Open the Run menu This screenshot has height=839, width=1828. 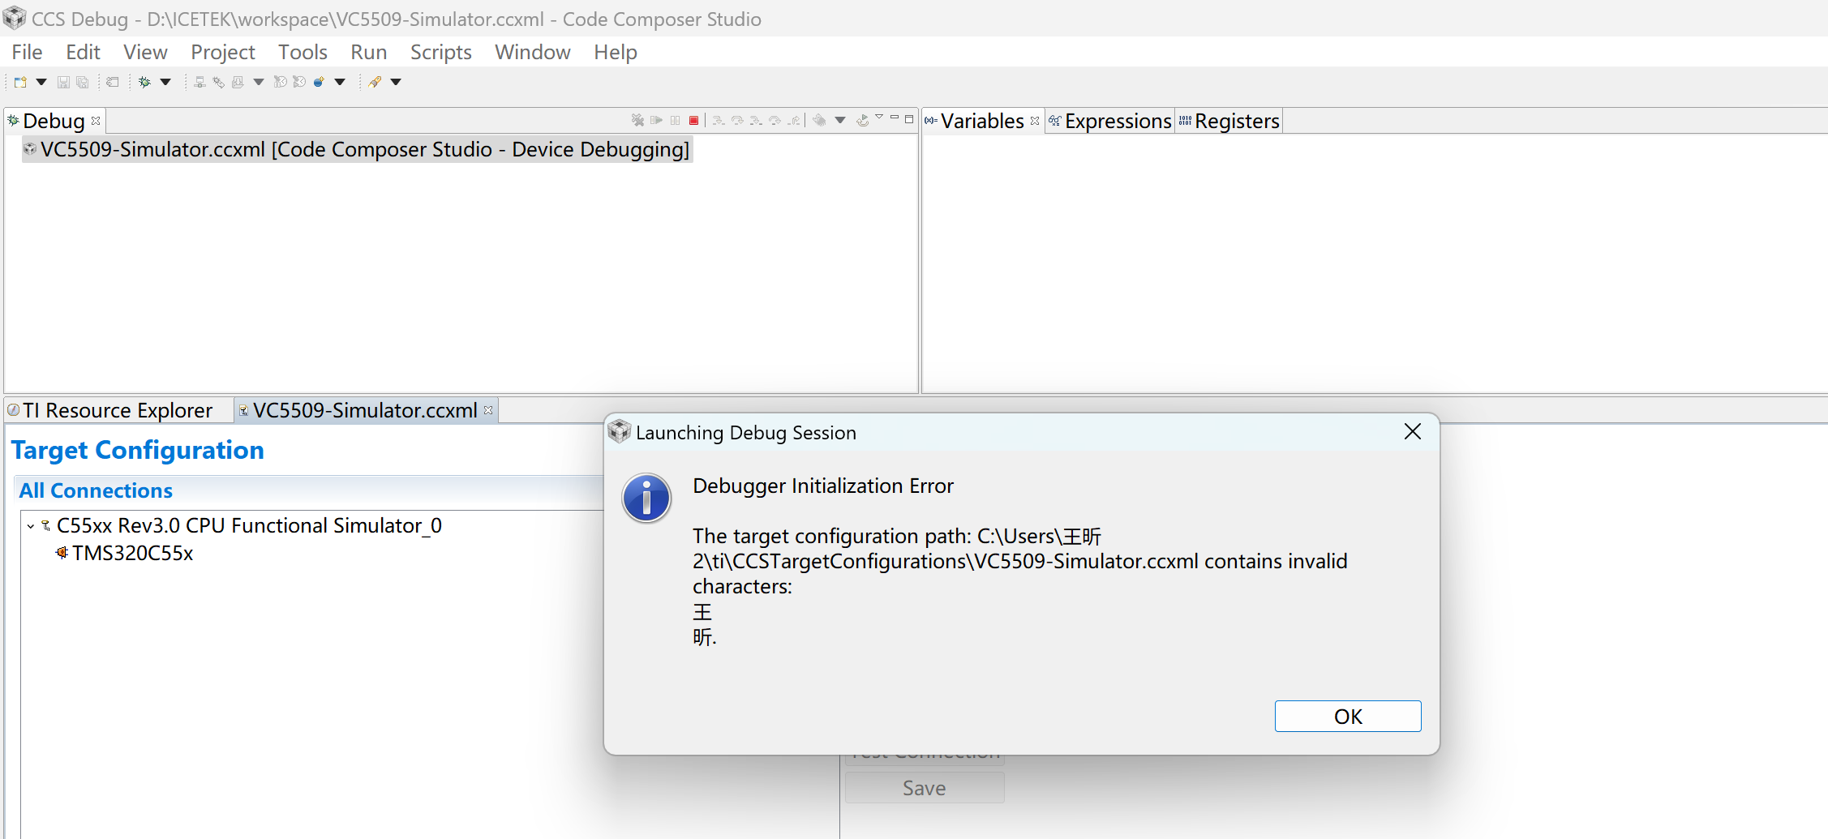(369, 52)
